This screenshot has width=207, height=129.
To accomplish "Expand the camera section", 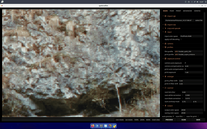I will 163,44.
